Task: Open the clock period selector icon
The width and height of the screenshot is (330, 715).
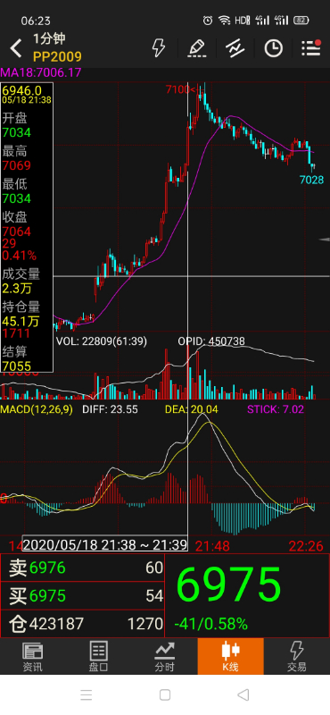Action: point(274,48)
